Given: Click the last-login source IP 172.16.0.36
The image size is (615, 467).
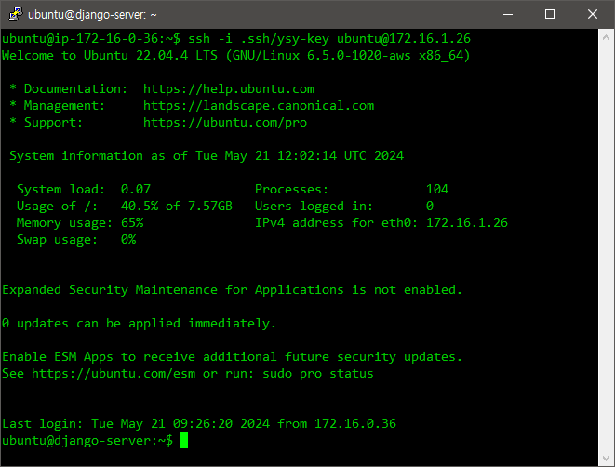Looking at the screenshot, I should [x=355, y=424].
